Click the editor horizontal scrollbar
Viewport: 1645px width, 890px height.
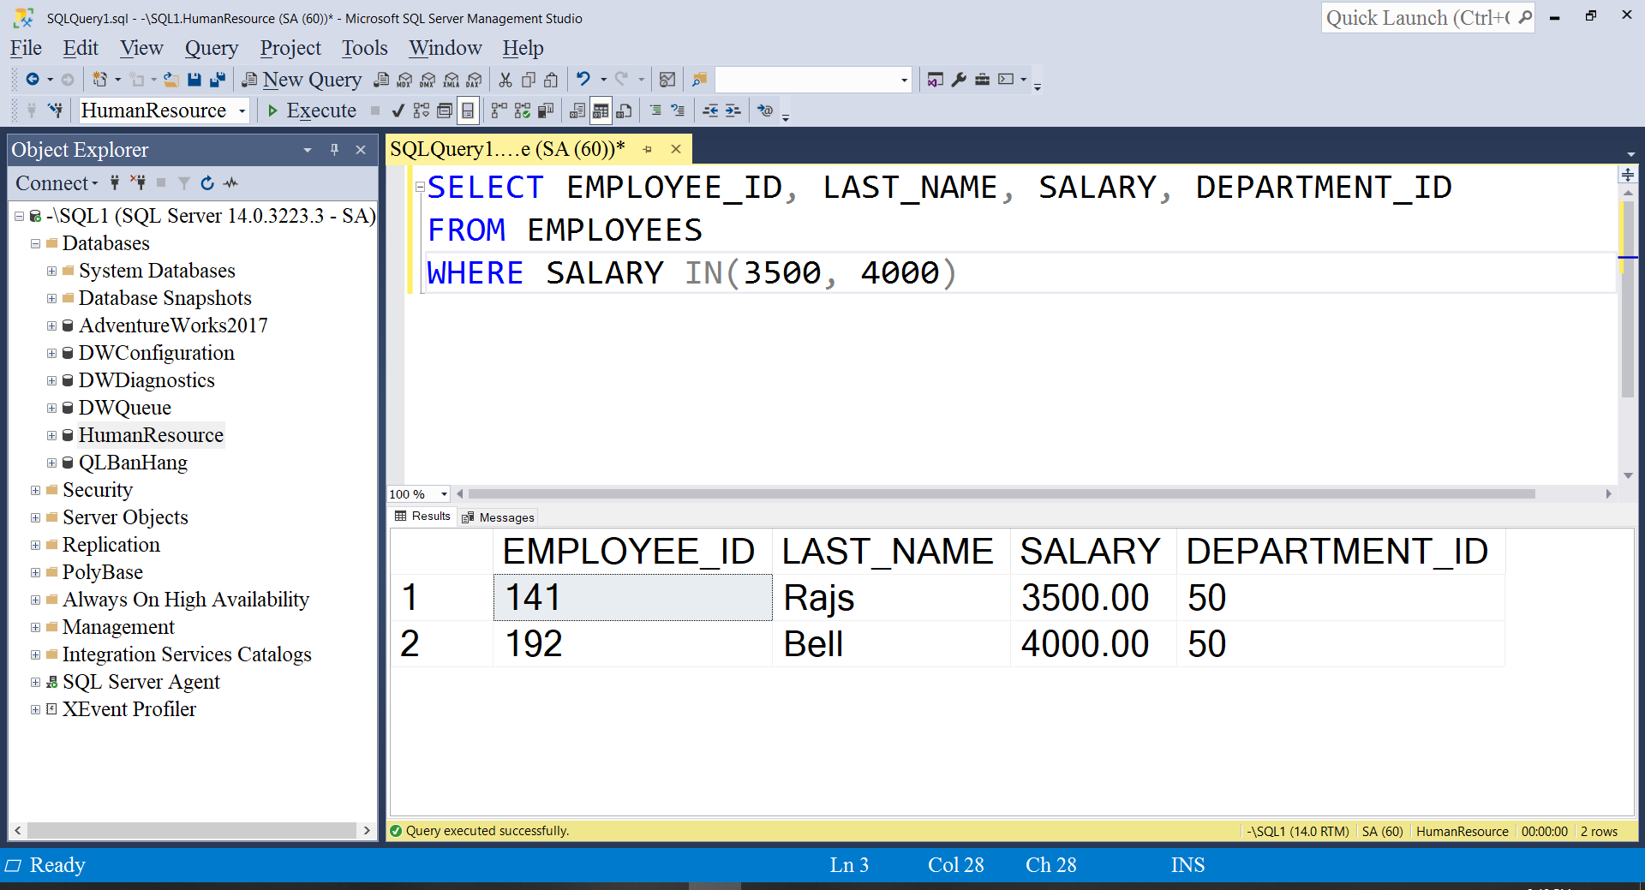coord(1001,494)
